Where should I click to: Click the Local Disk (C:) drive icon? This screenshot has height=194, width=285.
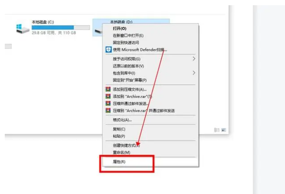(x=23, y=29)
